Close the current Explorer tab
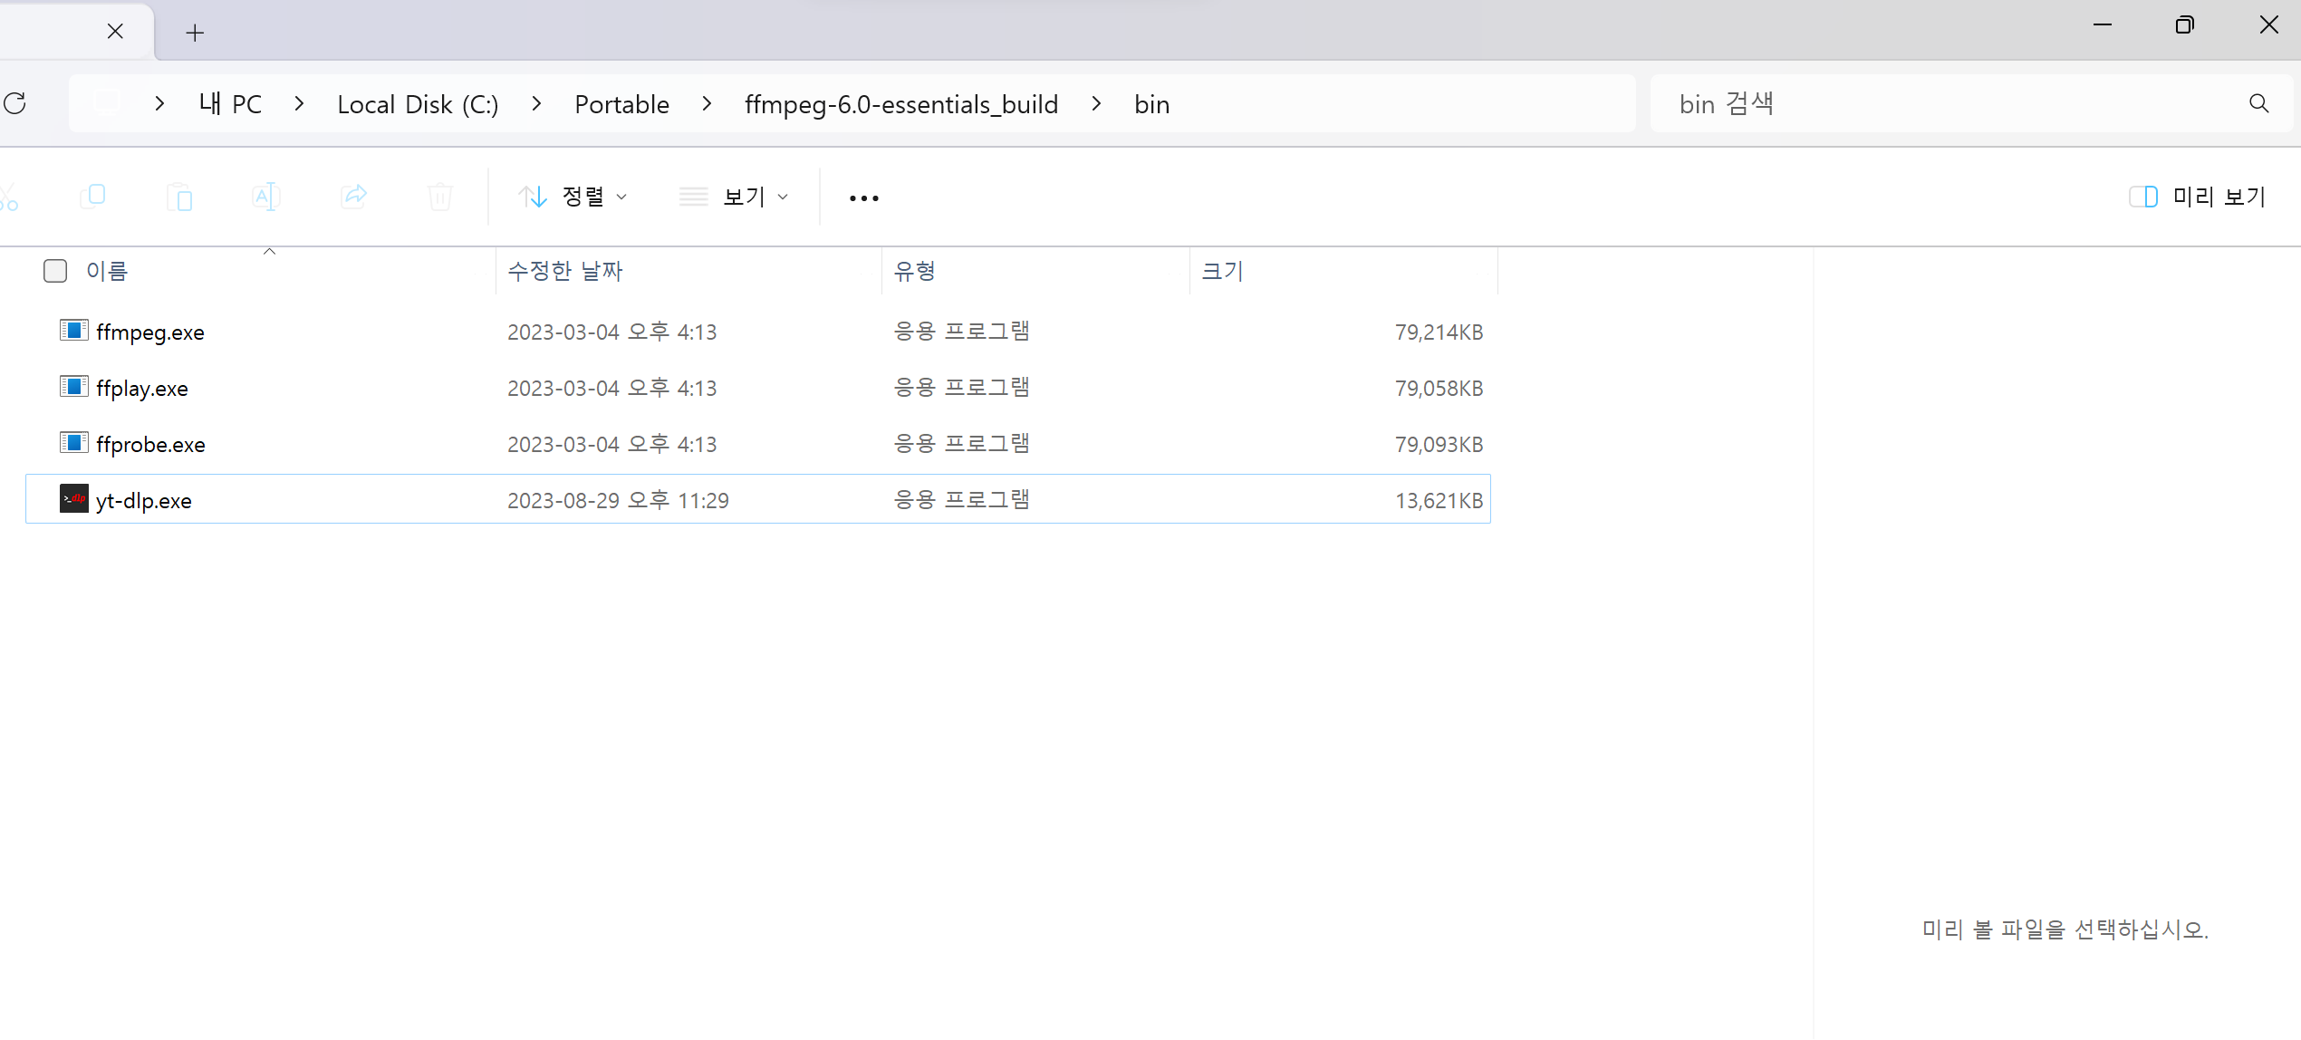The width and height of the screenshot is (2301, 1040). click(x=115, y=32)
